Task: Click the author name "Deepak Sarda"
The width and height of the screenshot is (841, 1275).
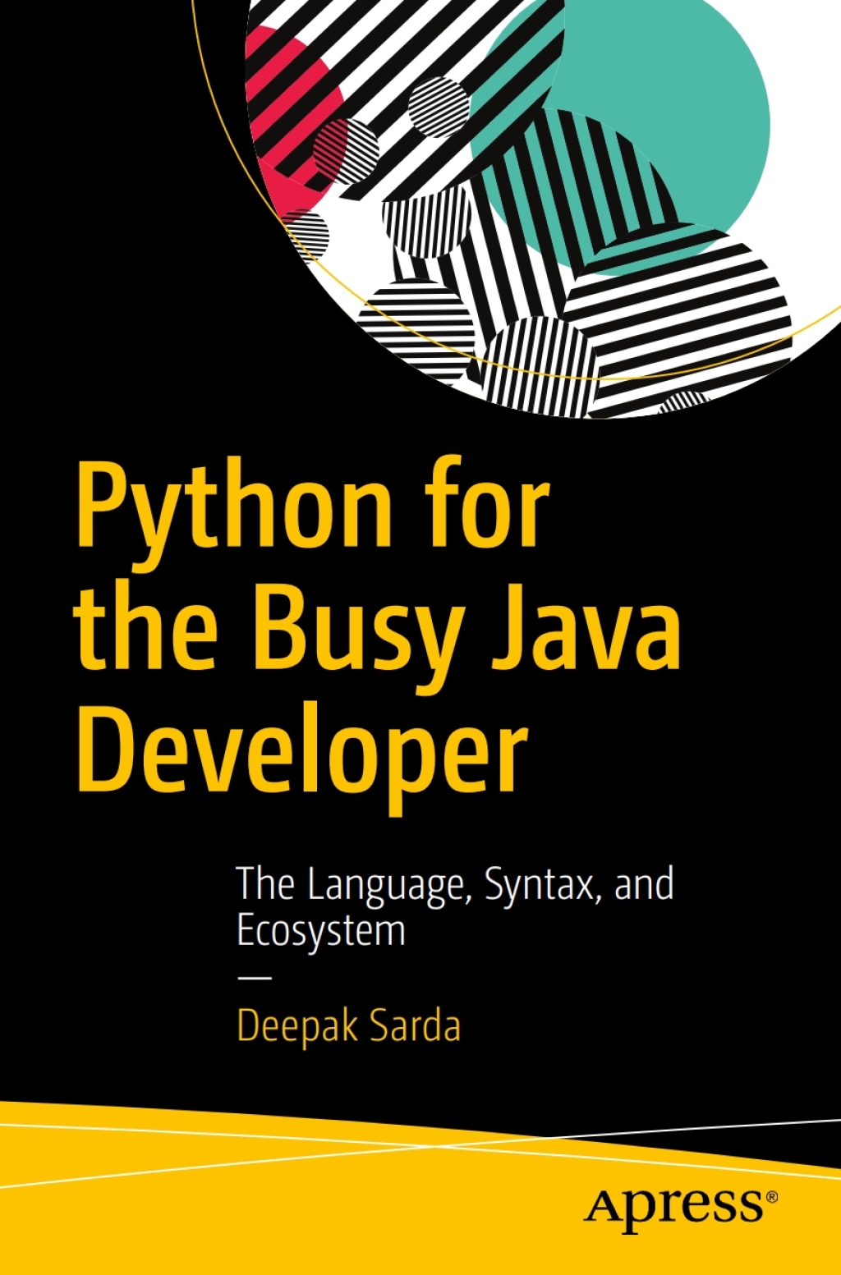Action: click(348, 1027)
